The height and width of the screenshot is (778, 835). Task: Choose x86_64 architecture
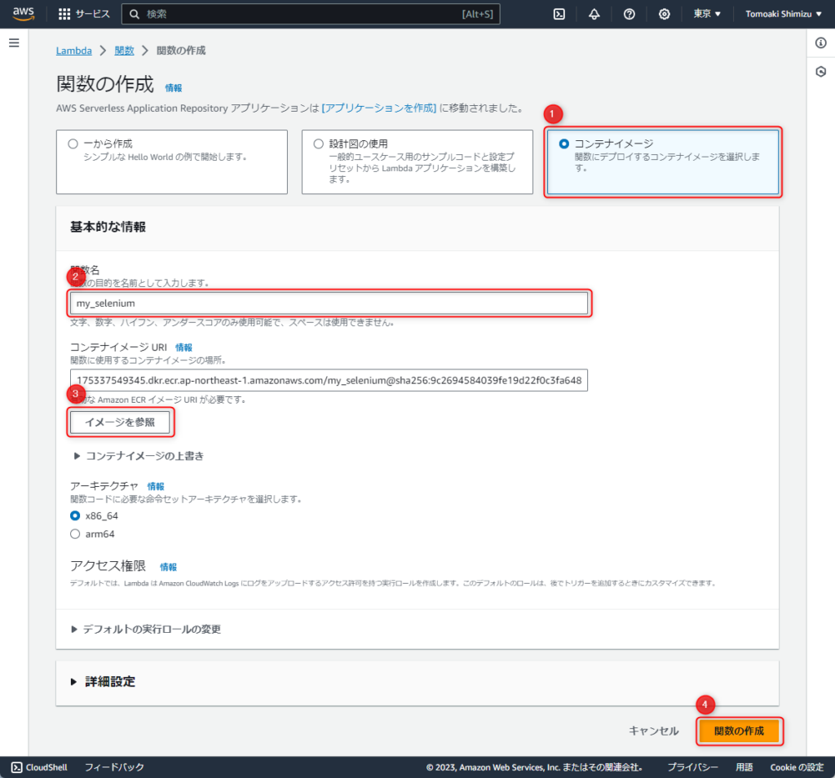pyautogui.click(x=75, y=515)
